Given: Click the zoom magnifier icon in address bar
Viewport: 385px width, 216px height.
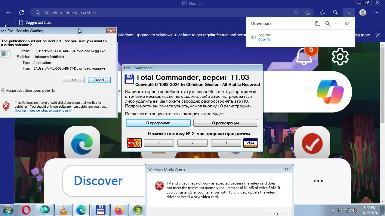Looking at the screenshot, I should 296,13.
